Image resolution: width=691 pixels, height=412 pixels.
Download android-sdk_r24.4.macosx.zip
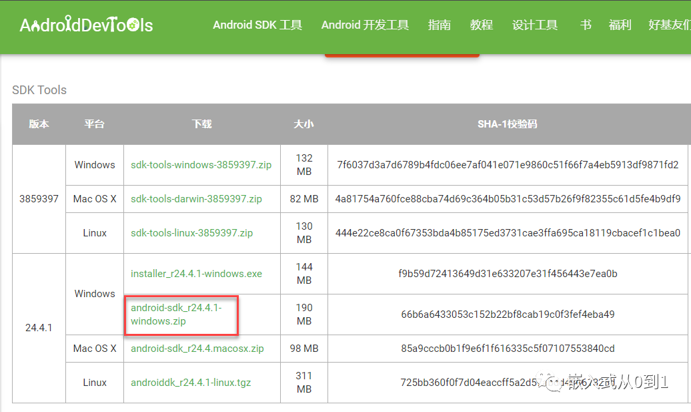(197, 349)
